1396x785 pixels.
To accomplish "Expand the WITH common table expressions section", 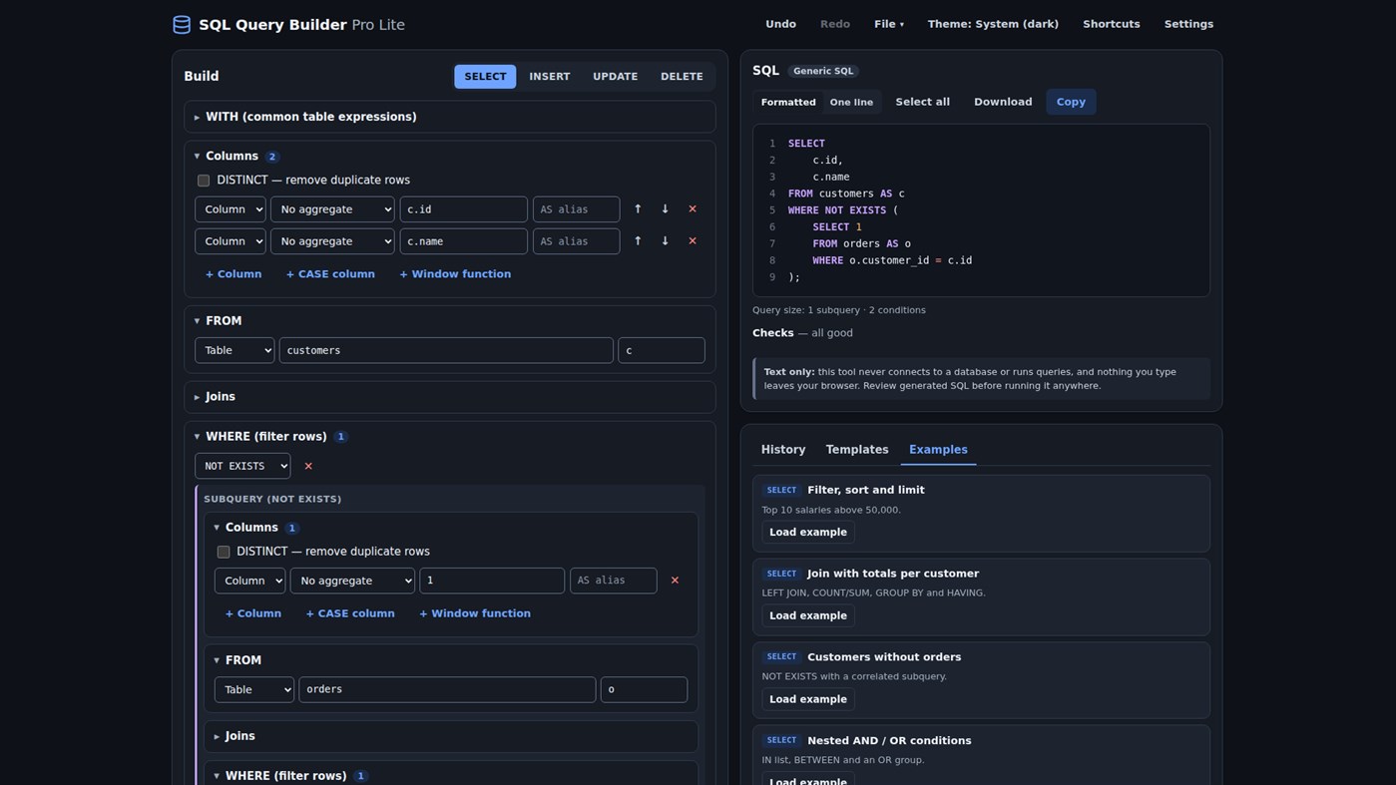I will point(450,117).
